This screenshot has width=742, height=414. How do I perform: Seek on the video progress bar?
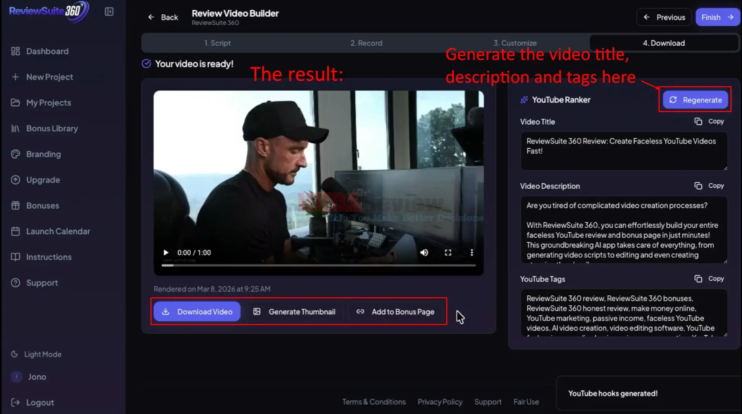pos(318,265)
